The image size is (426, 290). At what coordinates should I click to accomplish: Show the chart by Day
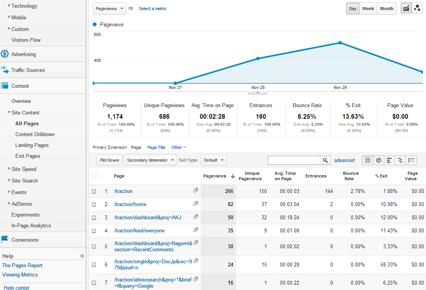coord(353,9)
